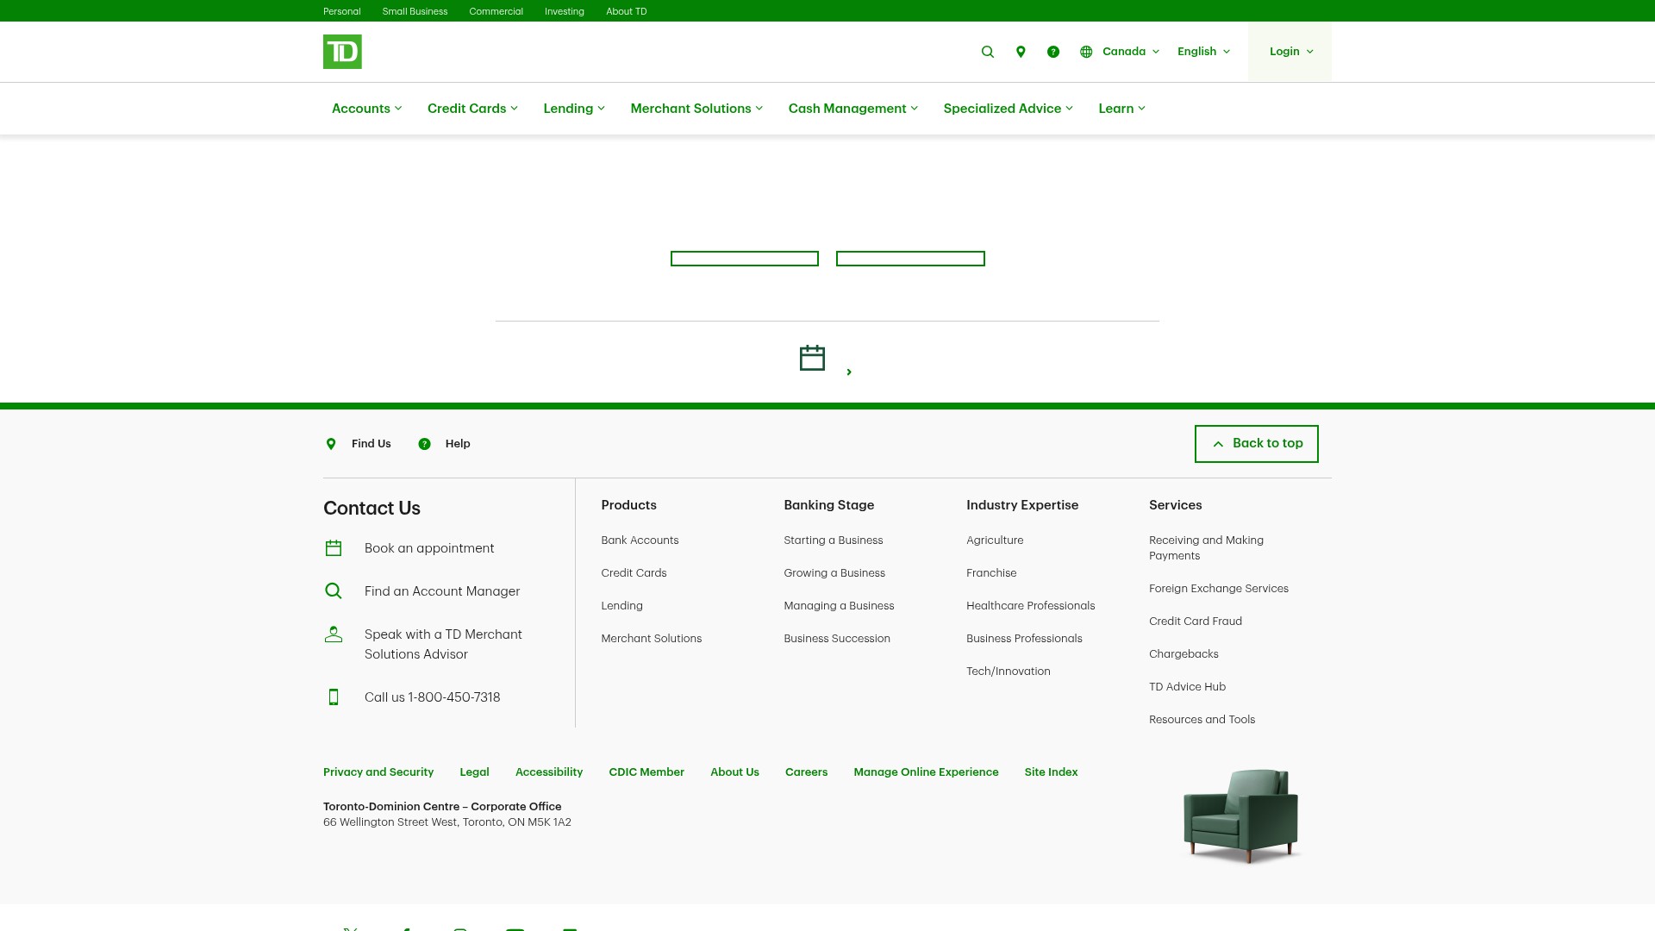Expand the Lending menu
Viewport: 1655px width, 931px height.
click(574, 109)
